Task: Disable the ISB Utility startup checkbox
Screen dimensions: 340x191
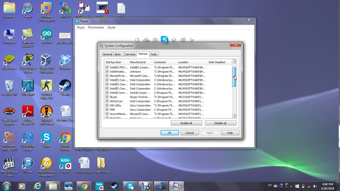Action: click(x=107, y=106)
